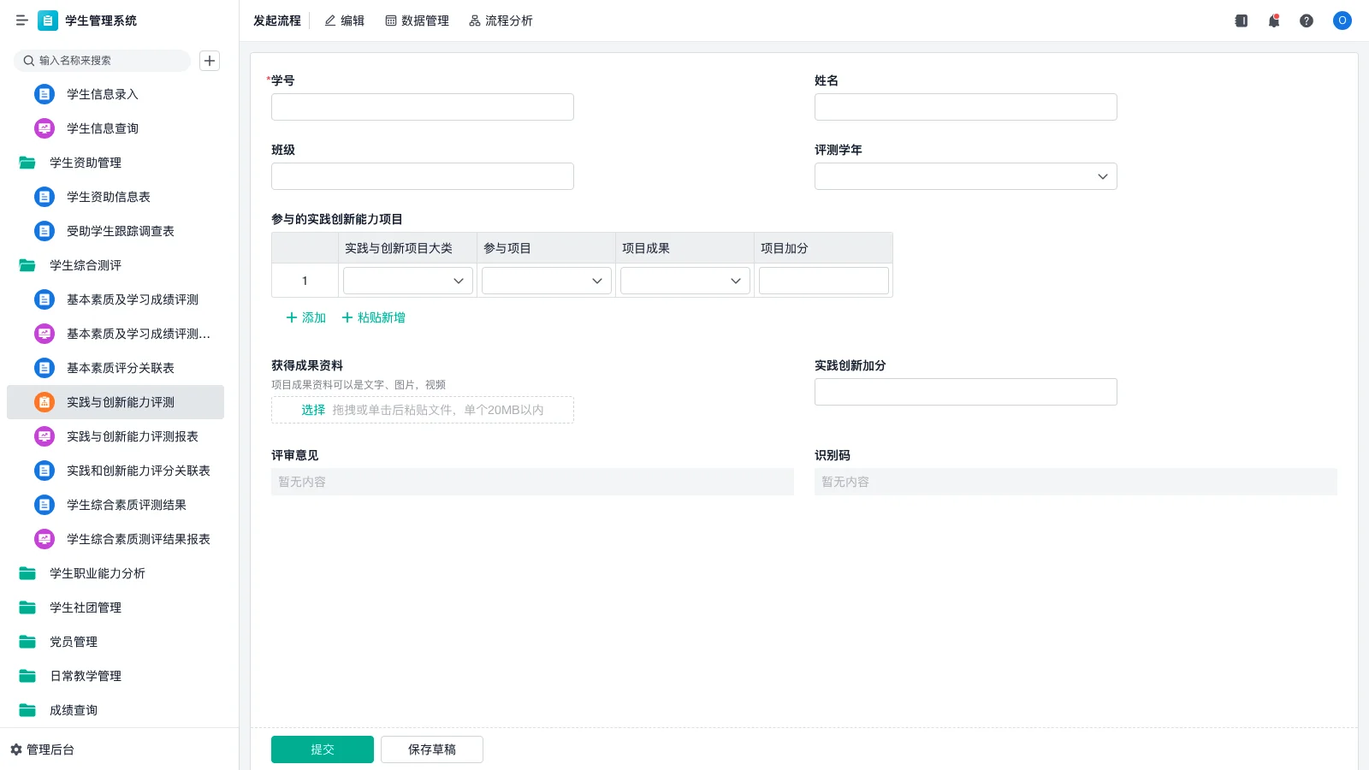Click the help question mark icon
The width and height of the screenshot is (1369, 770).
pos(1307,21)
